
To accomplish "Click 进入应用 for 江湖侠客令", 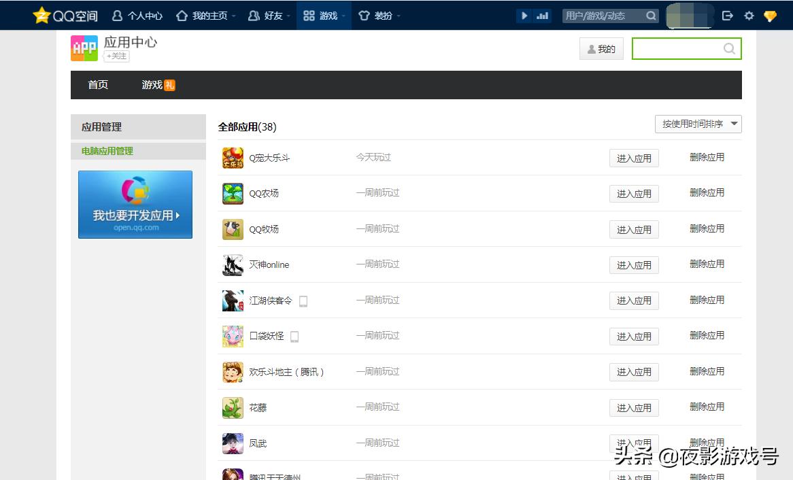I will point(634,301).
